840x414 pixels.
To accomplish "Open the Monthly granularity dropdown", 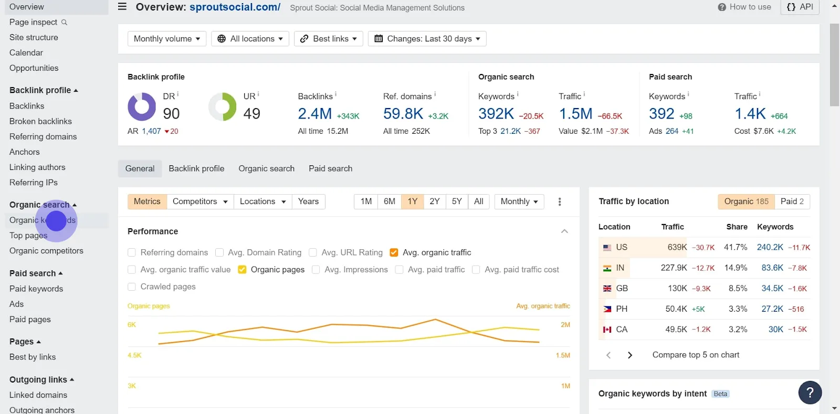I will pos(519,201).
